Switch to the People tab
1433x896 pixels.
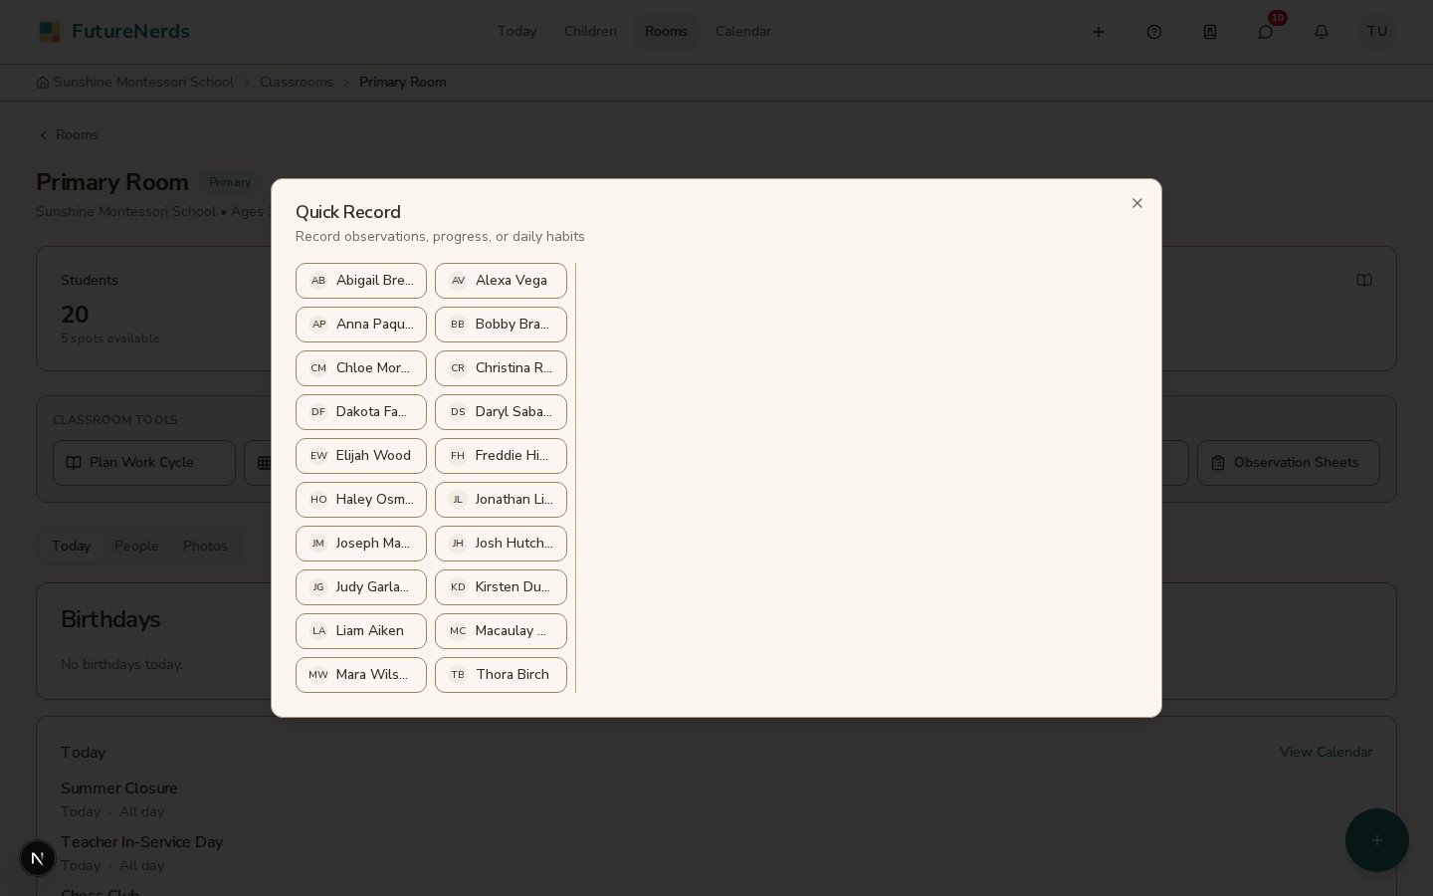(x=136, y=546)
